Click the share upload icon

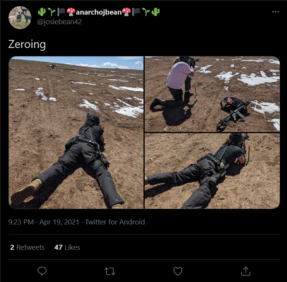(x=246, y=271)
